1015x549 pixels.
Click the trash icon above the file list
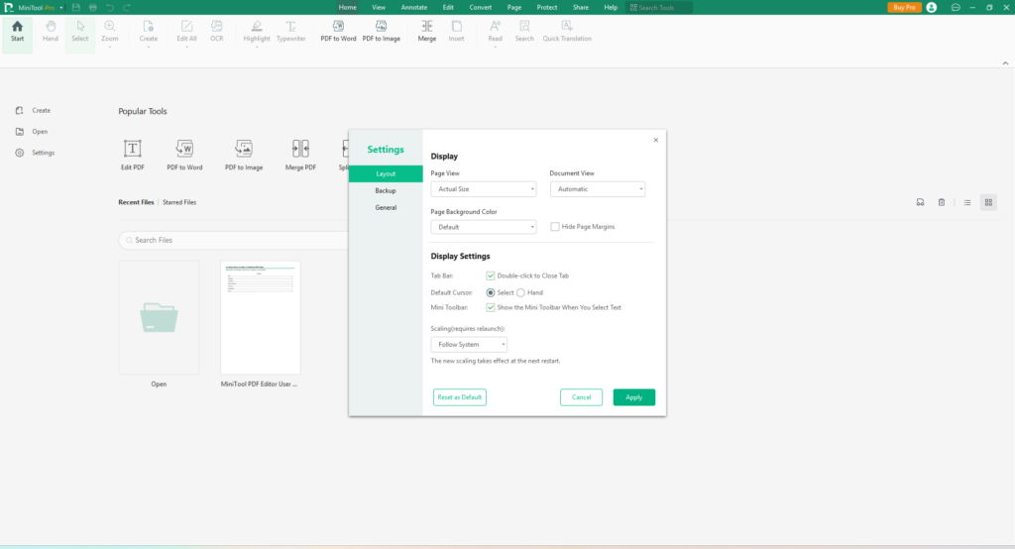pyautogui.click(x=942, y=202)
